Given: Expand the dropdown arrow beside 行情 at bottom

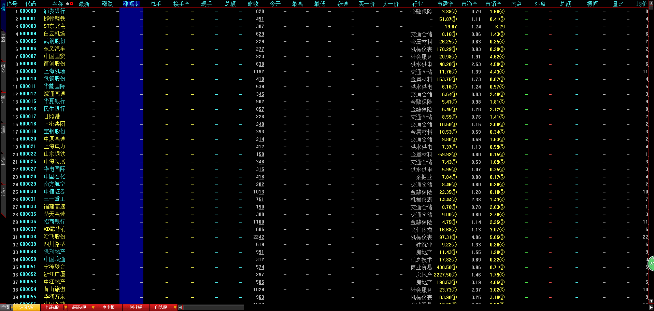Looking at the screenshot, I should pyautogui.click(x=12, y=308).
